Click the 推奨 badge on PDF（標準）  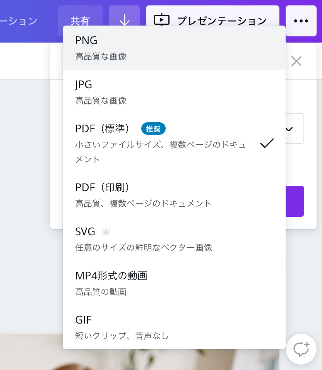(153, 129)
